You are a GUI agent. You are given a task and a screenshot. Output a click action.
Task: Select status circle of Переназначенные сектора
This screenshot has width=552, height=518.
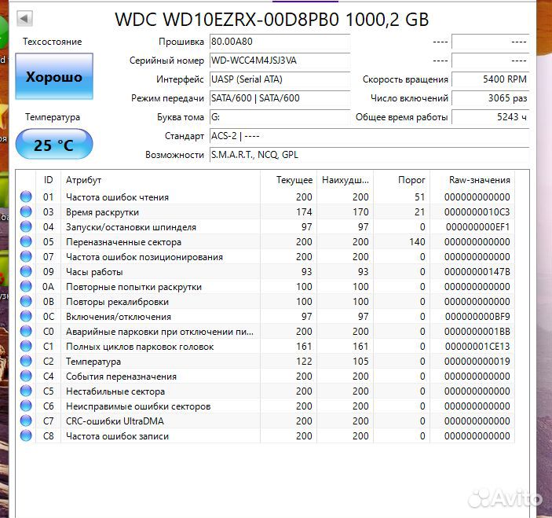tap(26, 241)
